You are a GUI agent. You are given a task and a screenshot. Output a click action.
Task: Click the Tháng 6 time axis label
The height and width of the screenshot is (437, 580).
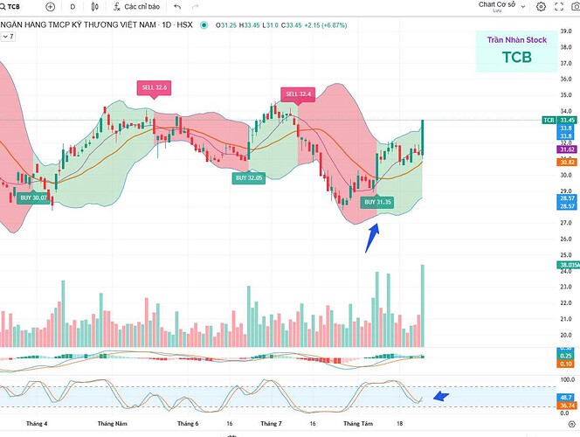(188, 424)
